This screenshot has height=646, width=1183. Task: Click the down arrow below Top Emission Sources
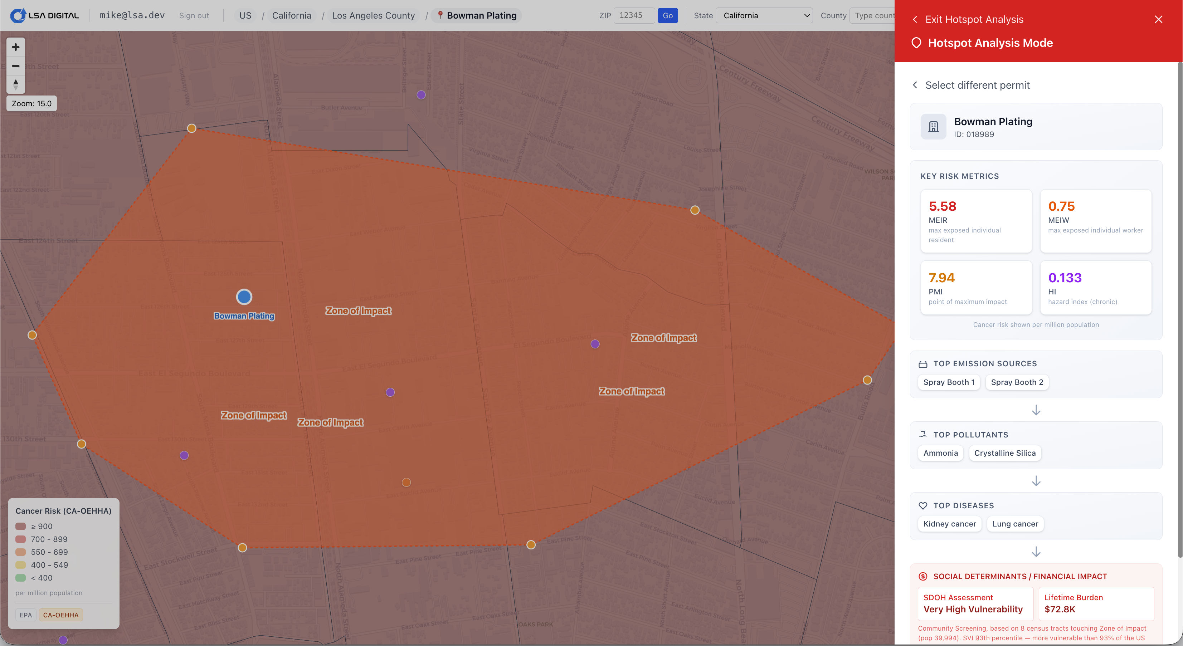1036,410
